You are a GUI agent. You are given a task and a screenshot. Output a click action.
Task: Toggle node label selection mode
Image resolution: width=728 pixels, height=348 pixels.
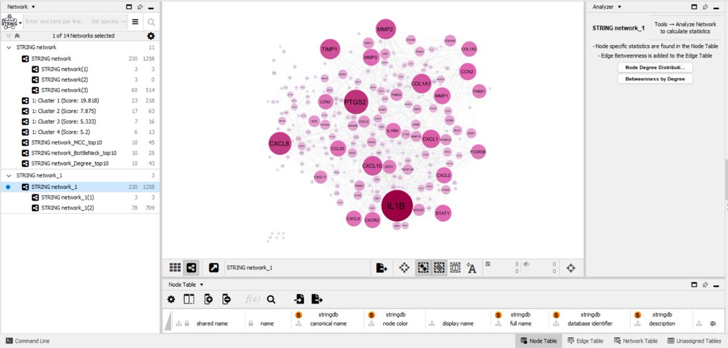point(472,267)
